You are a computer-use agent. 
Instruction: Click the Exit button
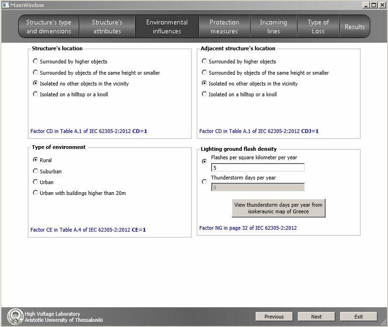[358, 317]
